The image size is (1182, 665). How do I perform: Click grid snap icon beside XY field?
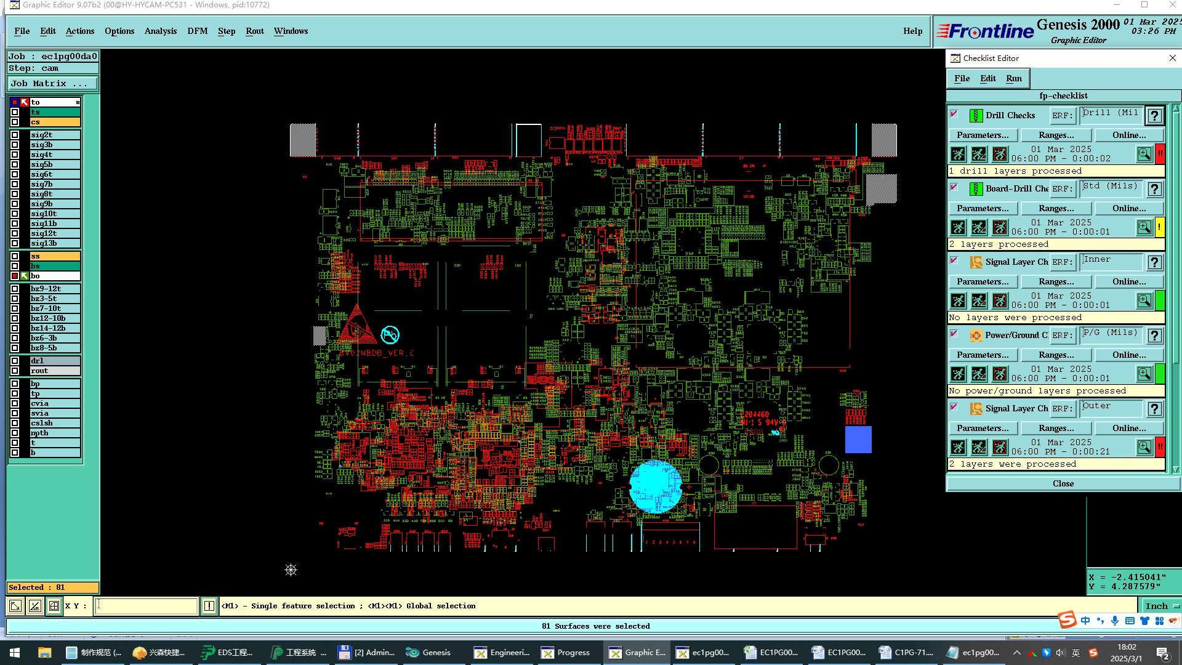tap(54, 606)
